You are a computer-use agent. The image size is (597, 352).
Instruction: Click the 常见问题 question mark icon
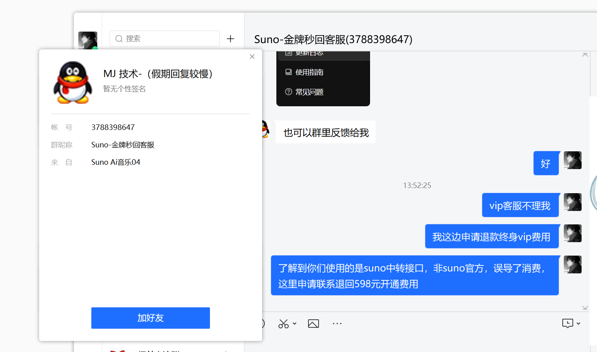(x=289, y=92)
